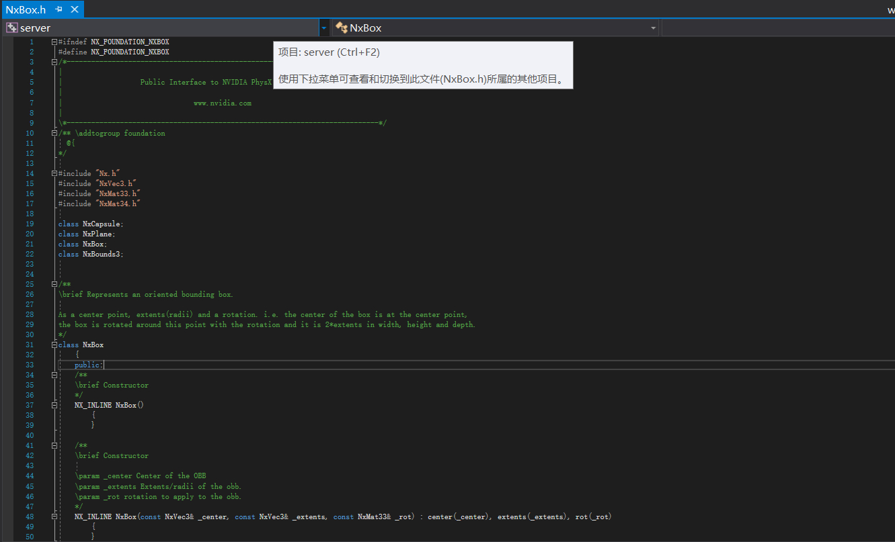This screenshot has width=895, height=542.
Task: Collapse the three-parameter NxBox constructor on line 48
Action: 54,516
